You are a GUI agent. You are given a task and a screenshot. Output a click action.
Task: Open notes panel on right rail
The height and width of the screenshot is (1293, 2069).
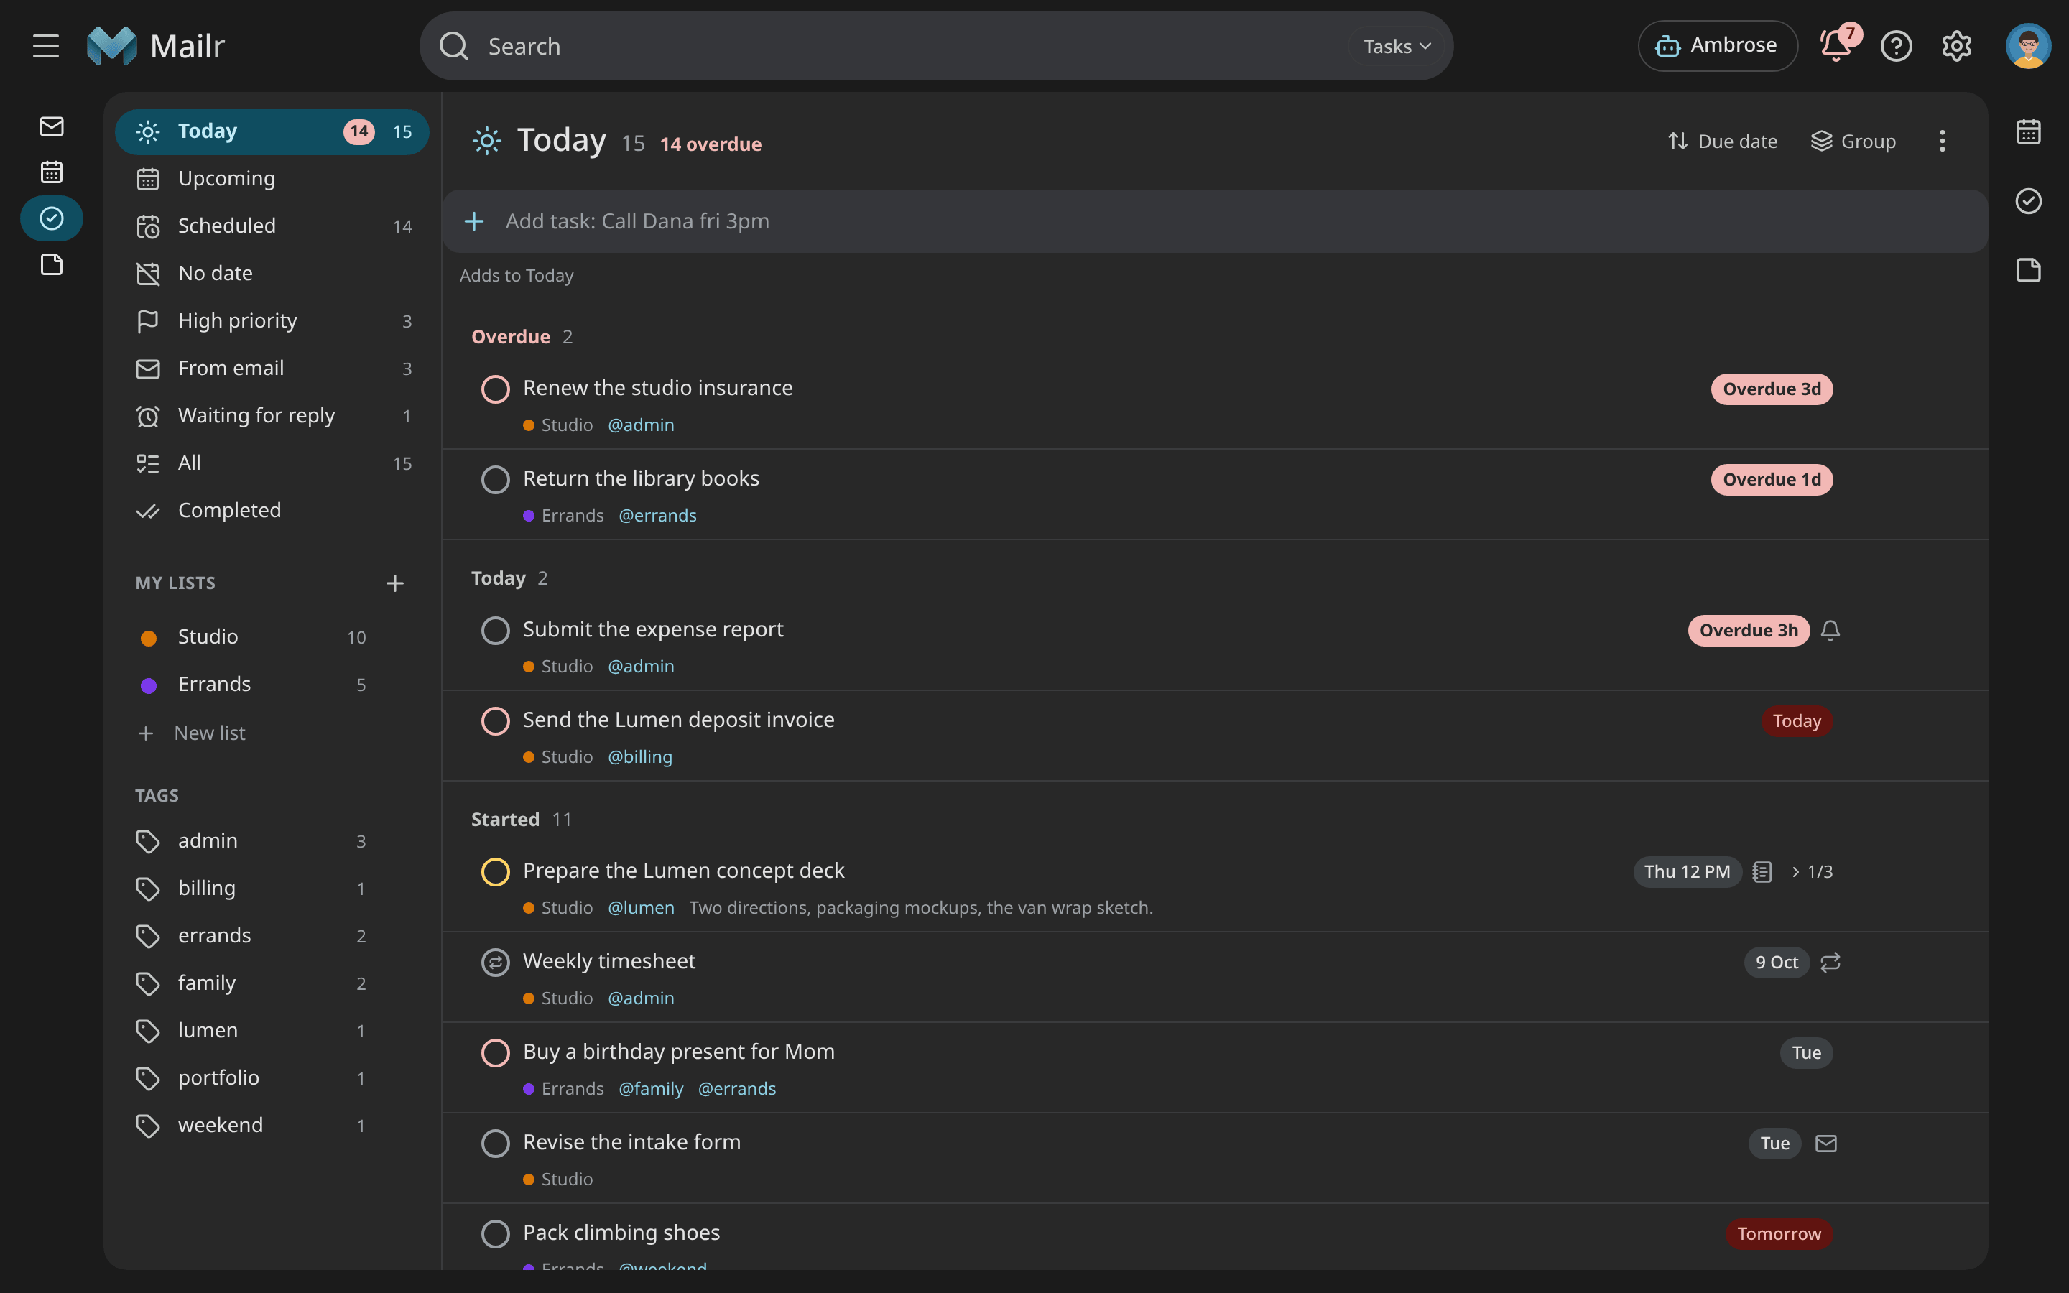(x=2029, y=270)
